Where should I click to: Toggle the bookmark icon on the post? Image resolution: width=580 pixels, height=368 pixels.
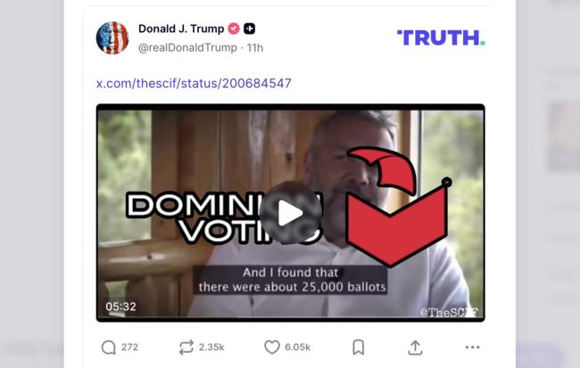pyautogui.click(x=358, y=348)
